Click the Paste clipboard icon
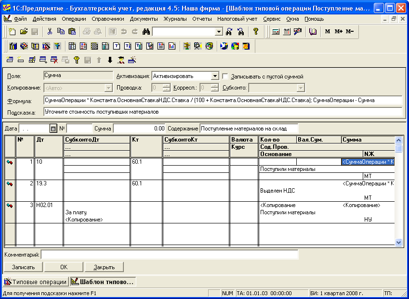 (x=72, y=32)
